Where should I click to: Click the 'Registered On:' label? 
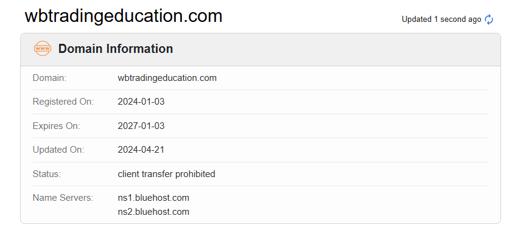pyautogui.click(x=63, y=102)
